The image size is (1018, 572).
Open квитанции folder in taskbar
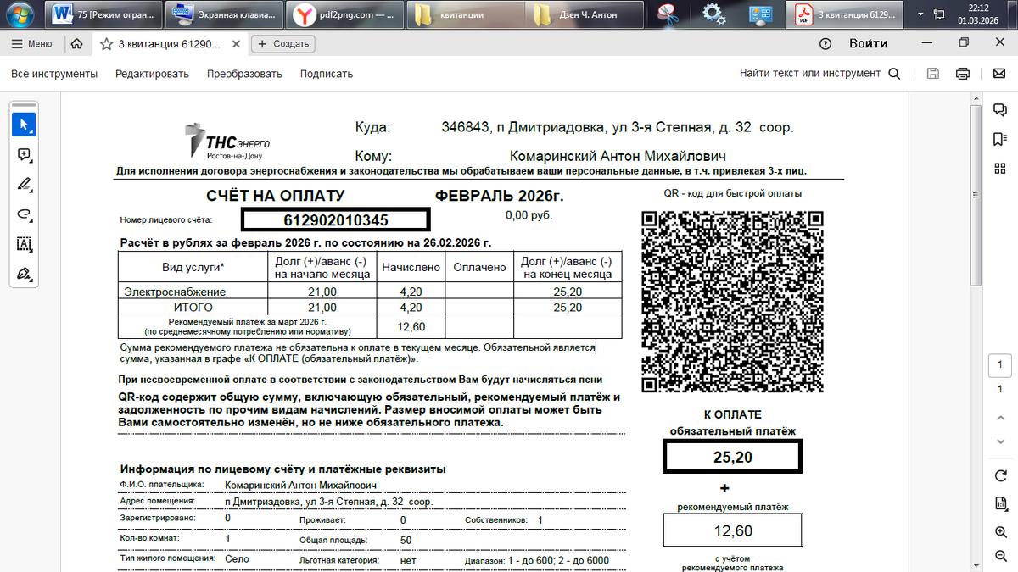(467, 14)
